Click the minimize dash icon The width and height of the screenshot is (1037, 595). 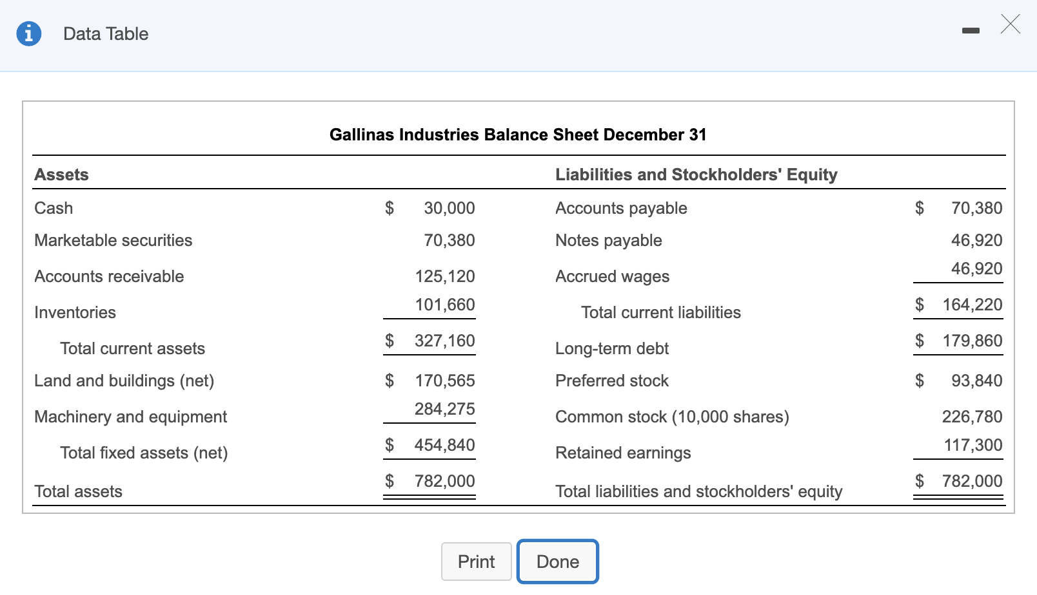[971, 30]
